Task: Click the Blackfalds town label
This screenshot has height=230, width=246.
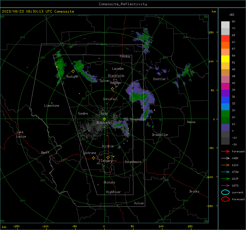Action: click(116, 76)
